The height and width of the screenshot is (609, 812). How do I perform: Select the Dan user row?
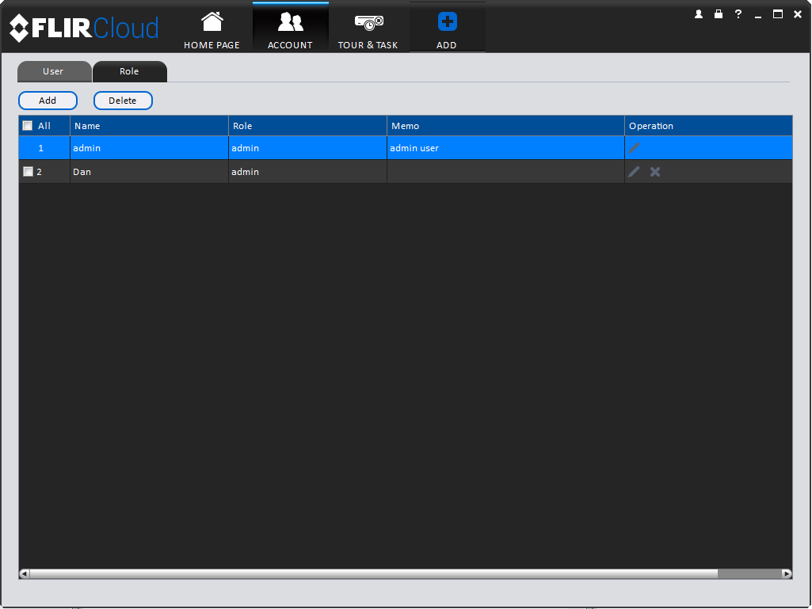tap(406, 172)
